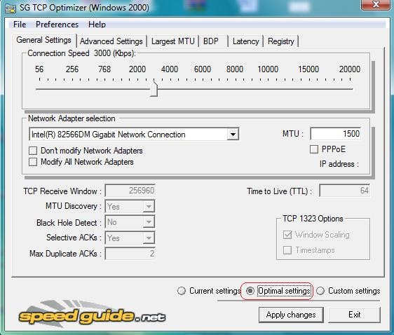Open the Registry tab
Viewport: 394px width, 335px height.
tap(281, 41)
